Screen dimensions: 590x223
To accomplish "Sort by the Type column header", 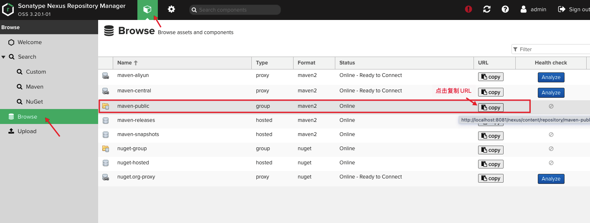I will point(272,63).
